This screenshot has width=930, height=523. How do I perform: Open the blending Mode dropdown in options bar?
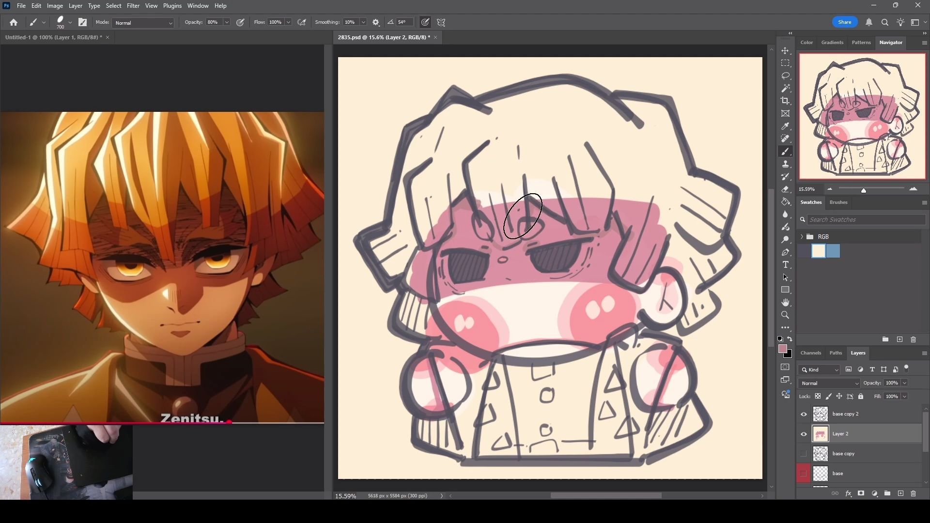click(x=143, y=23)
